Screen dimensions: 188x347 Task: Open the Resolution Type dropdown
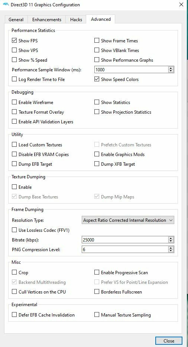click(x=128, y=220)
